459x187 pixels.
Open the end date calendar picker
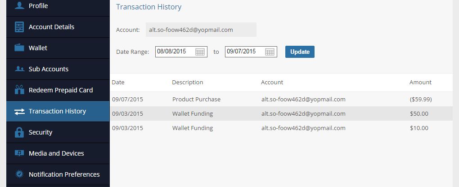(270, 52)
